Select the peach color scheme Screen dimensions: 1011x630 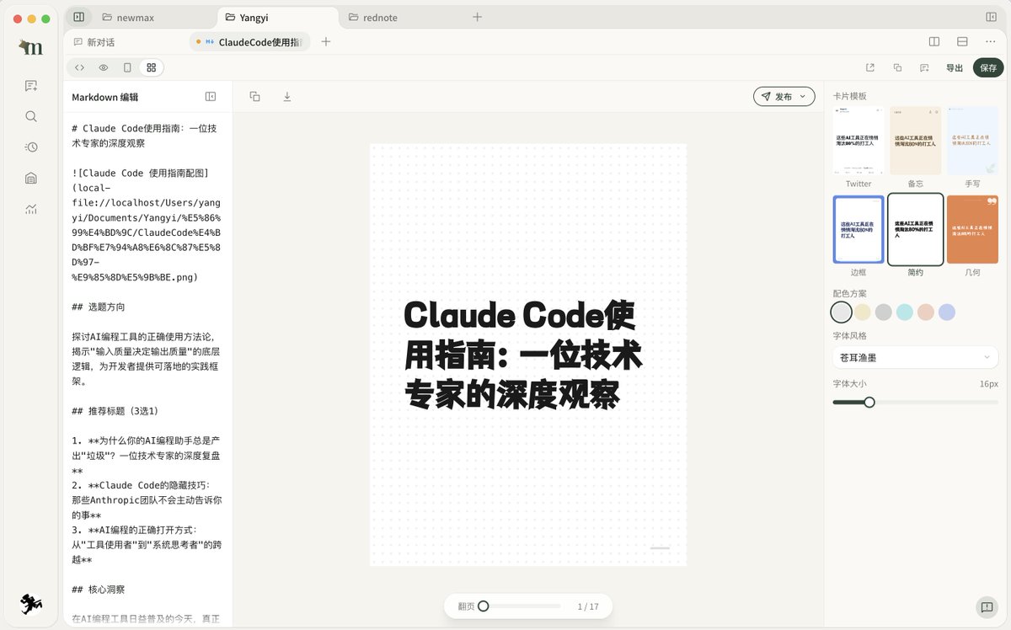coord(926,312)
